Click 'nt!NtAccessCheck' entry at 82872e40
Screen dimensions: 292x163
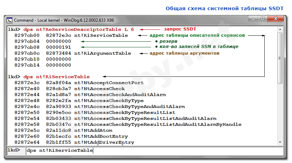[x=100, y=89]
